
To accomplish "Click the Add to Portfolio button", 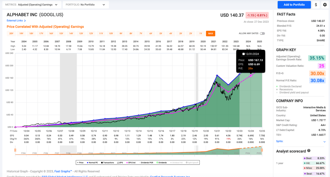I will tap(294, 5).
